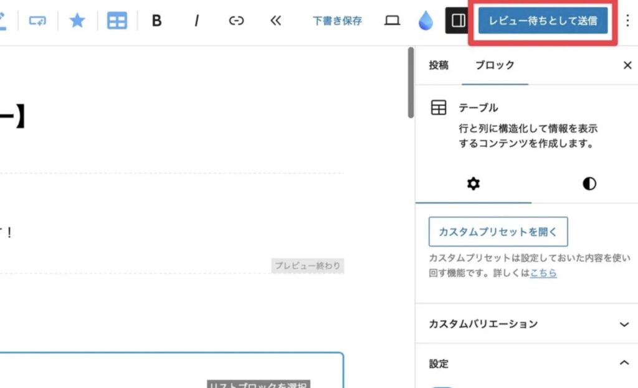Viewport: 638px width, 388px height.
Task: Click the blue water drop icon
Action: [x=426, y=21]
